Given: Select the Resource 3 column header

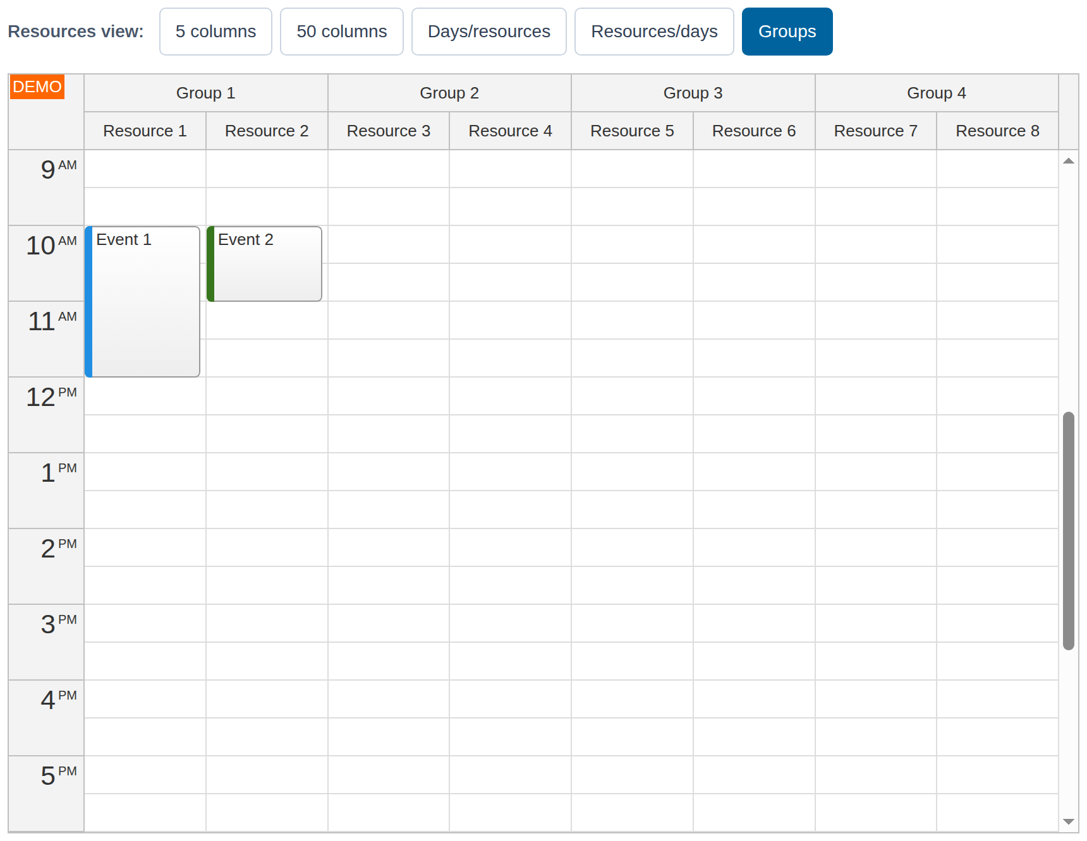Looking at the screenshot, I should [389, 131].
